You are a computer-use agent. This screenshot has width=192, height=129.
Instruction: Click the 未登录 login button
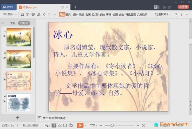(x=183, y=7)
